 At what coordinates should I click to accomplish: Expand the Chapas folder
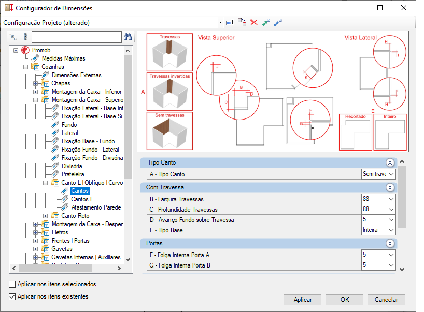click(x=35, y=84)
